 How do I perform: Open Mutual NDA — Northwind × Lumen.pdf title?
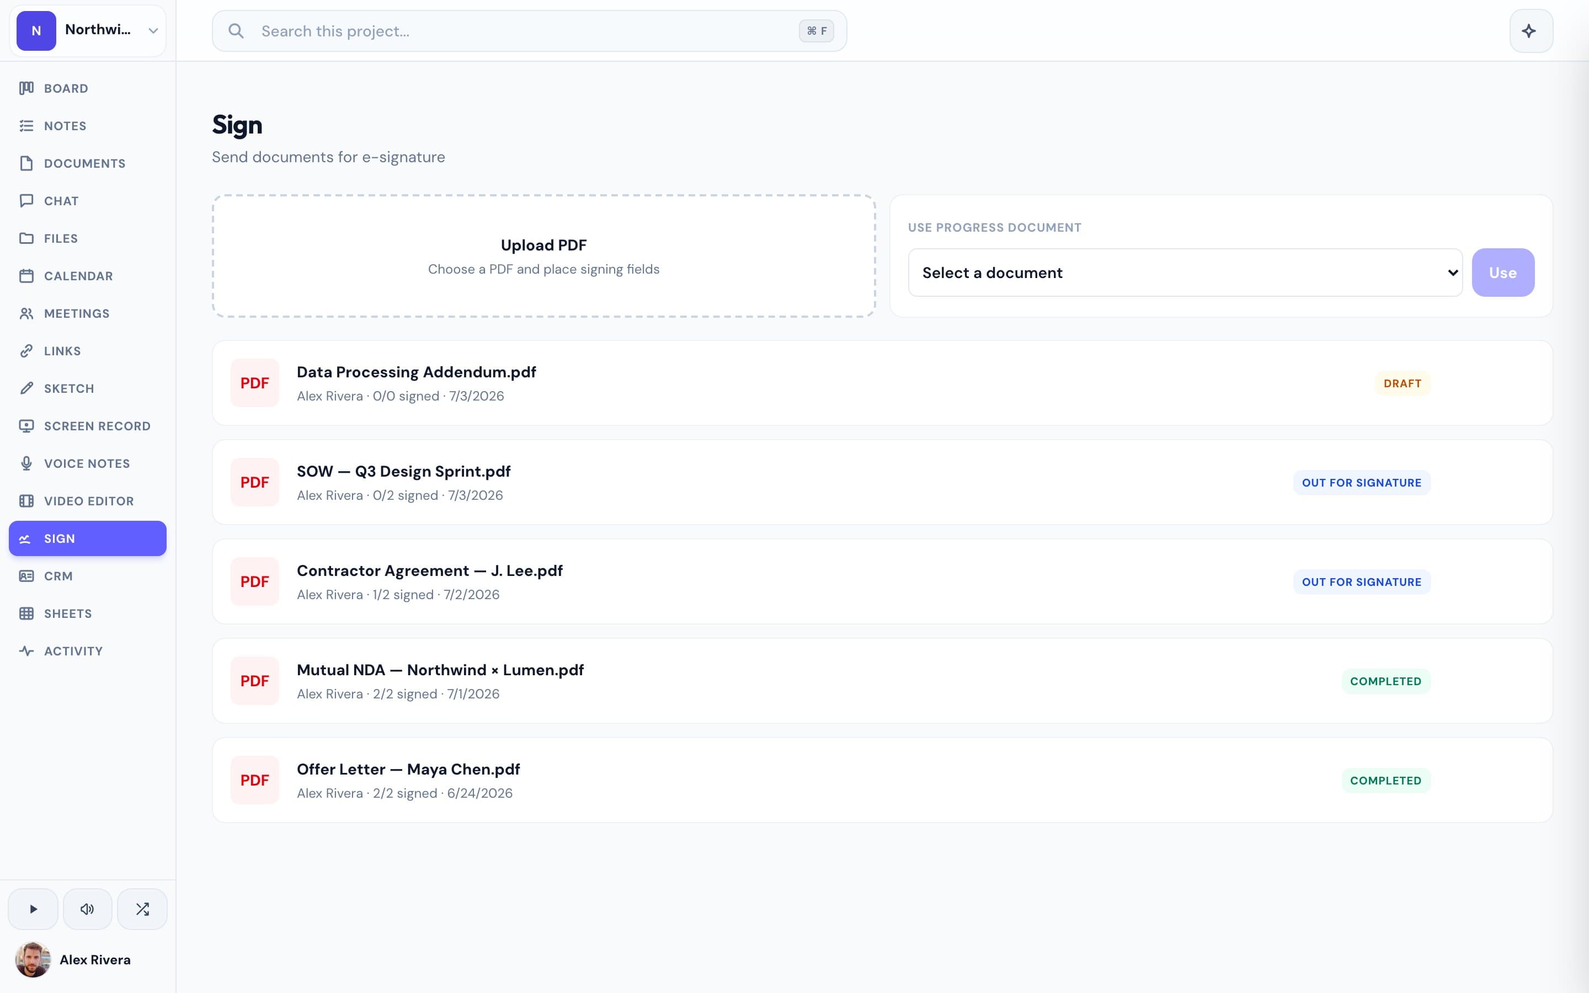(x=440, y=670)
